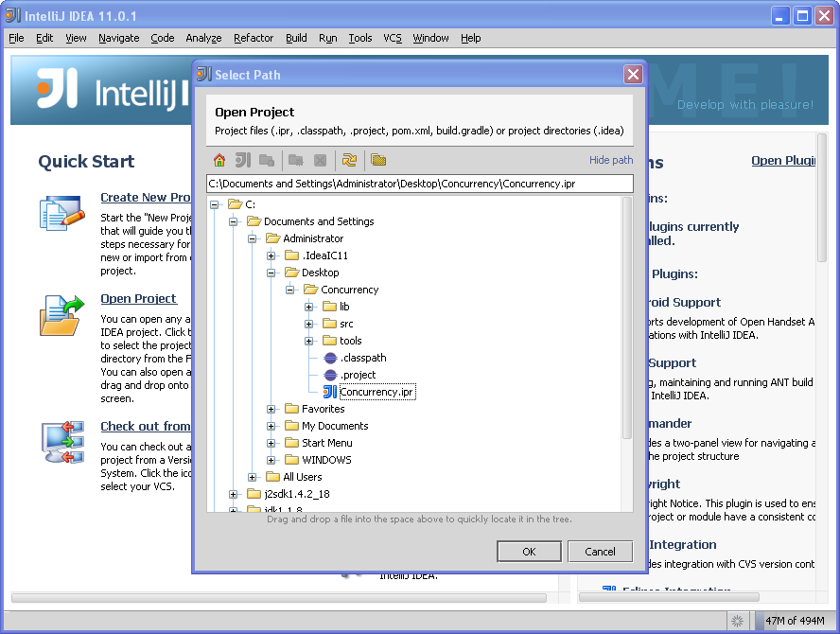Click the New Folder toolbar icon
840x634 pixels.
(x=296, y=160)
